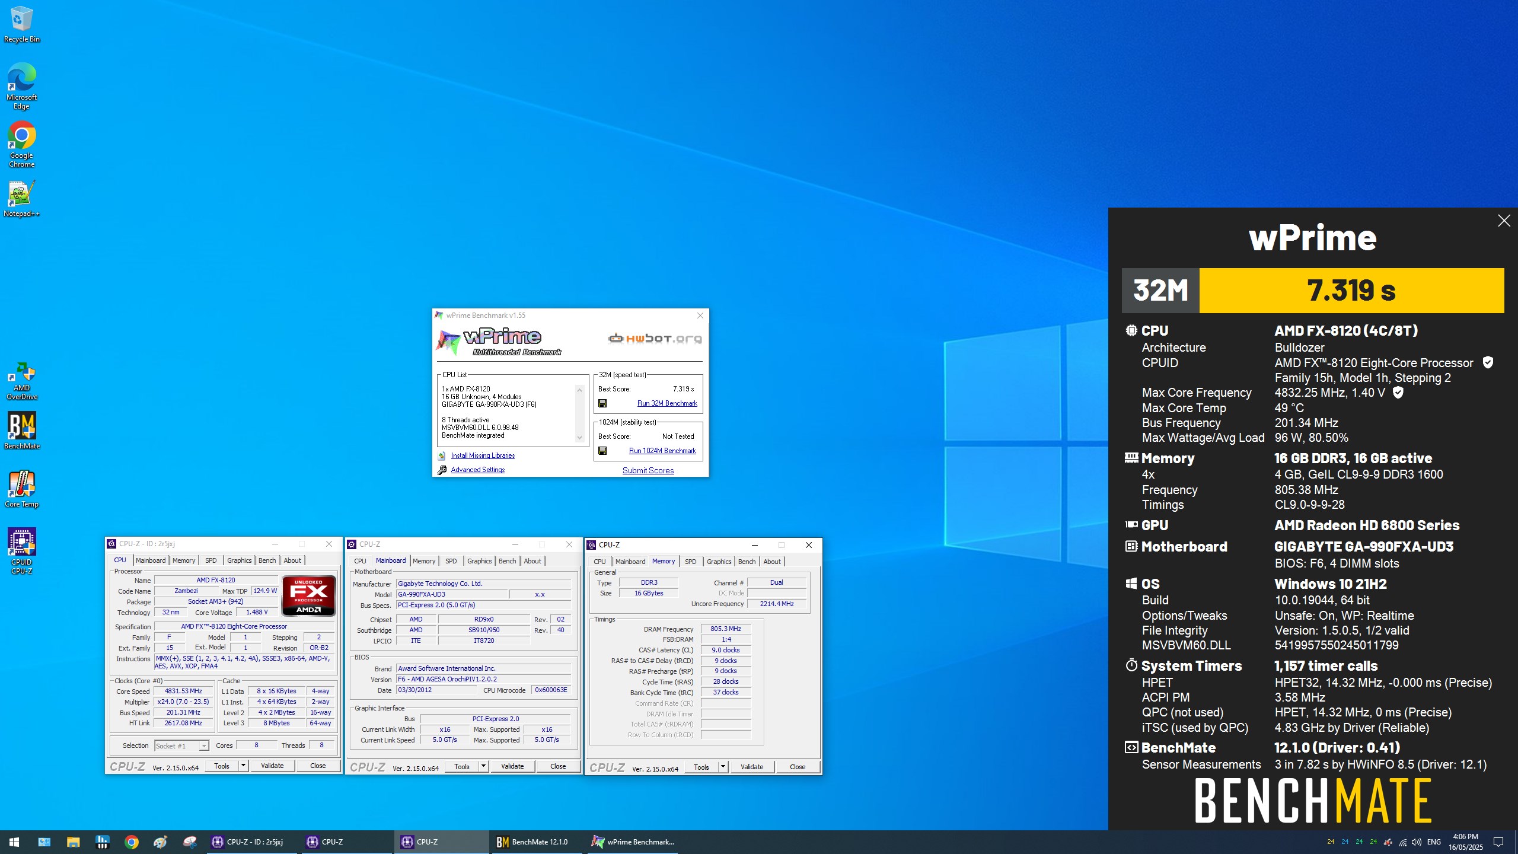Open the Notepad++ desktop shortcut
Image resolution: width=1518 pixels, height=854 pixels.
click(21, 199)
